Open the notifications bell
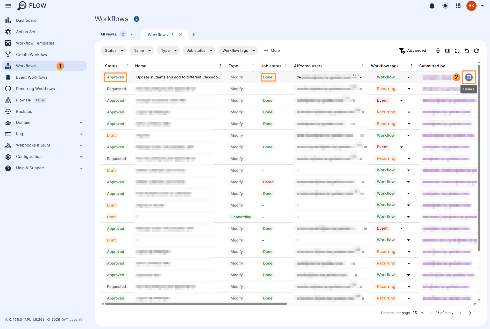 tap(432, 6)
